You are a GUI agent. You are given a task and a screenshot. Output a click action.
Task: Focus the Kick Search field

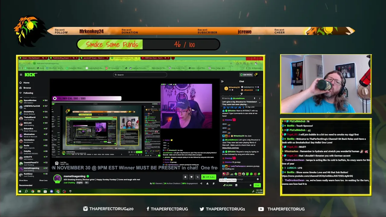[x=140, y=75]
